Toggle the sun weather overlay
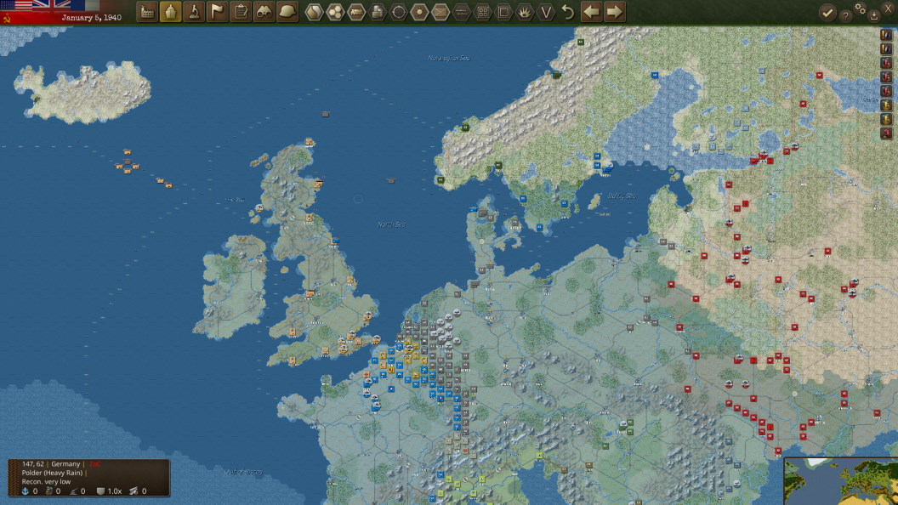Image resolution: width=898 pixels, height=505 pixels. click(x=419, y=11)
